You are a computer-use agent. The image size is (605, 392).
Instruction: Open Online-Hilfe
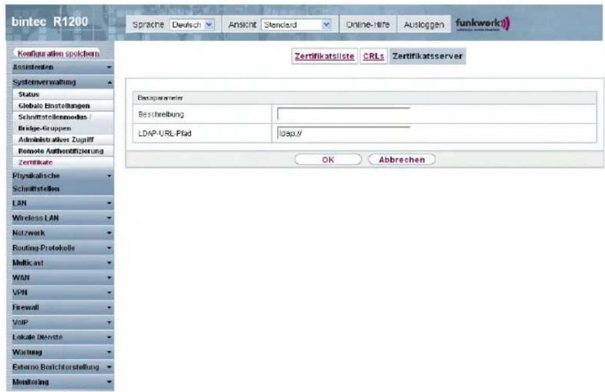tap(367, 25)
